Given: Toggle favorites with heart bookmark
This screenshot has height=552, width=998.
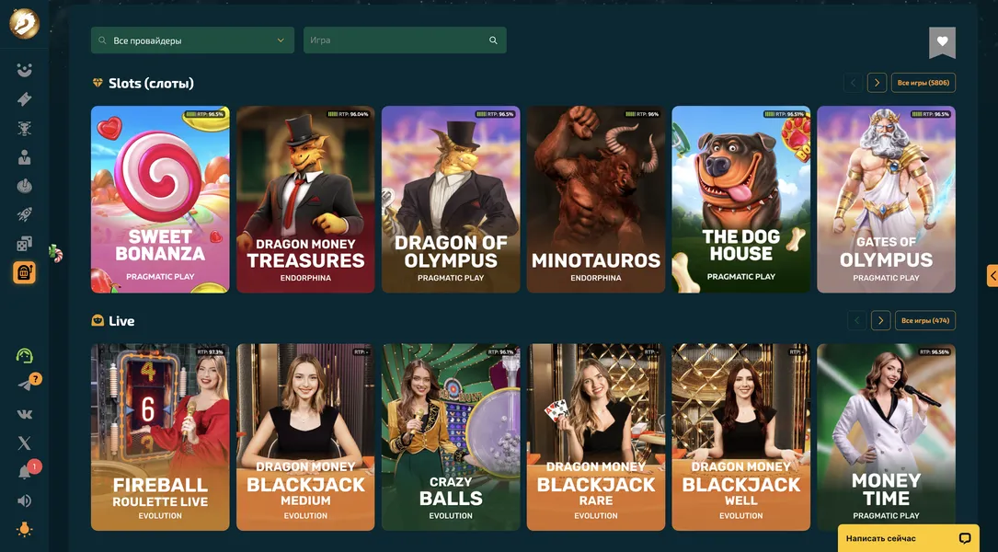Looking at the screenshot, I should pos(942,42).
